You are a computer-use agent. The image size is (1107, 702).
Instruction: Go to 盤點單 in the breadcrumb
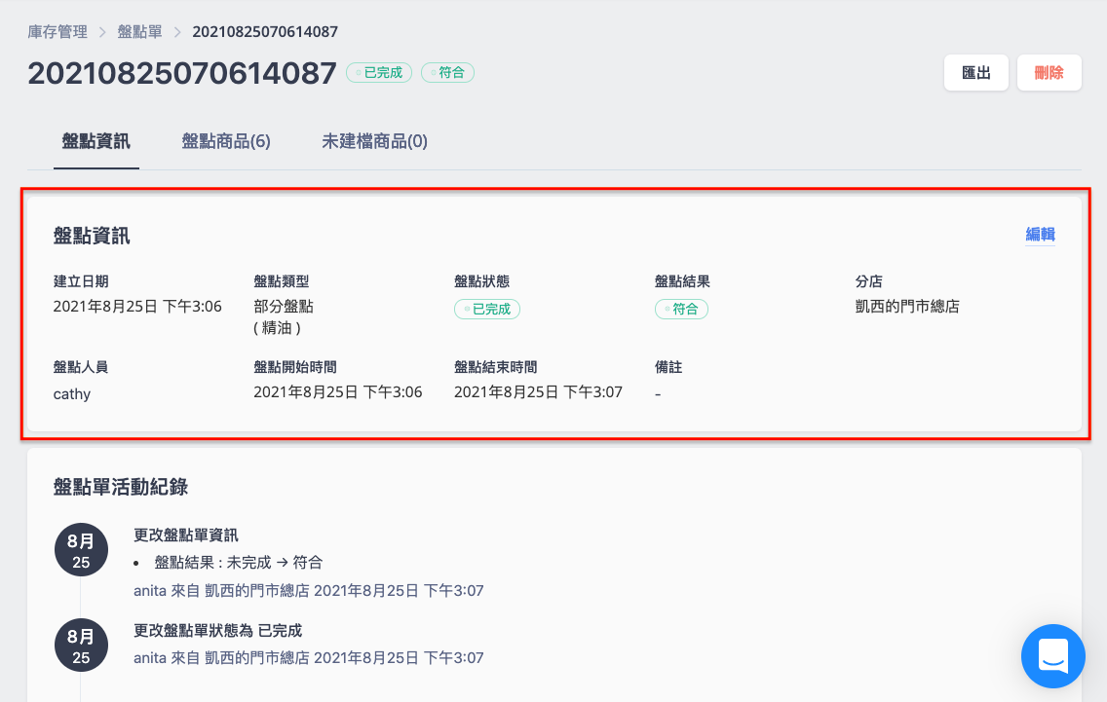pos(139,32)
